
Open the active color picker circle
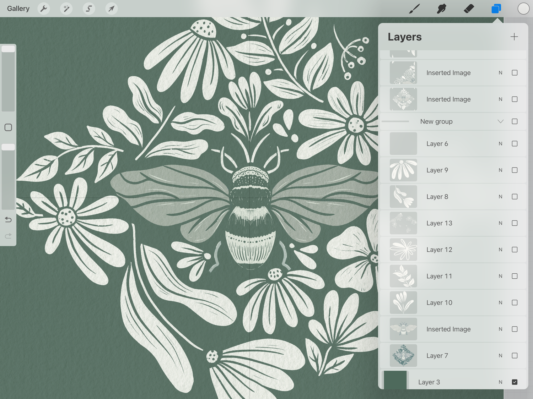[x=523, y=9]
